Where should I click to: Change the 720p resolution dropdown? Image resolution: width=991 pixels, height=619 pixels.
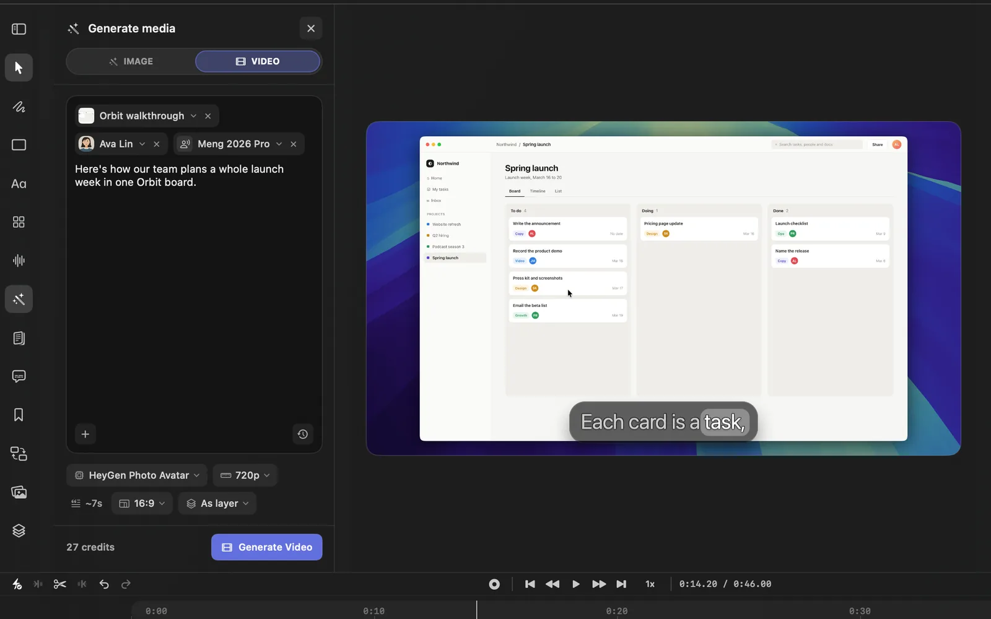pos(245,475)
